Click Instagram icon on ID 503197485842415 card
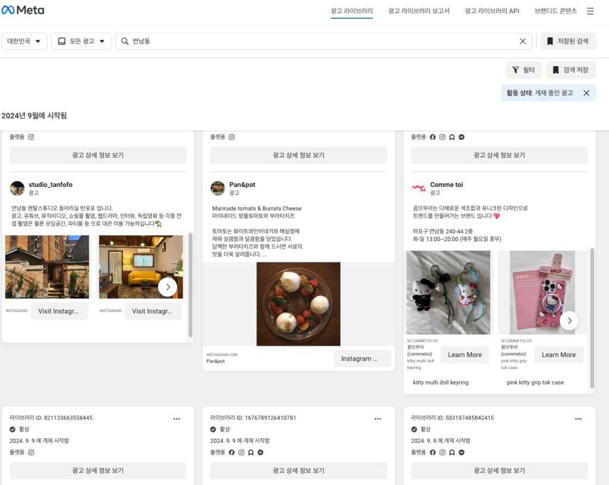This screenshot has width=609, height=485. (x=442, y=452)
